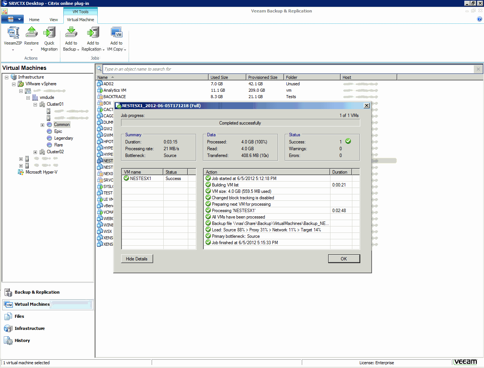Click the Duration column header in dialog
The height and width of the screenshot is (368, 484).
pyautogui.click(x=341, y=172)
